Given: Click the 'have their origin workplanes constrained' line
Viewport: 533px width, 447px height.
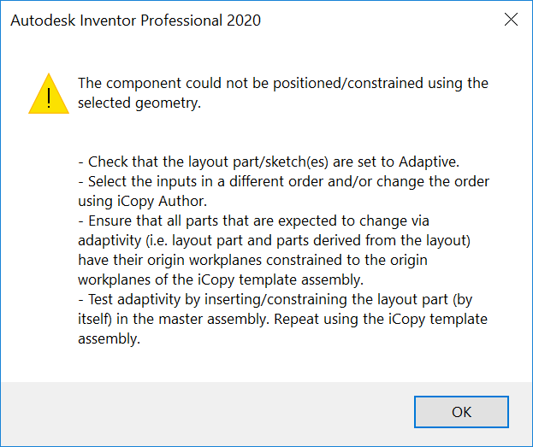Looking at the screenshot, I should (x=252, y=259).
